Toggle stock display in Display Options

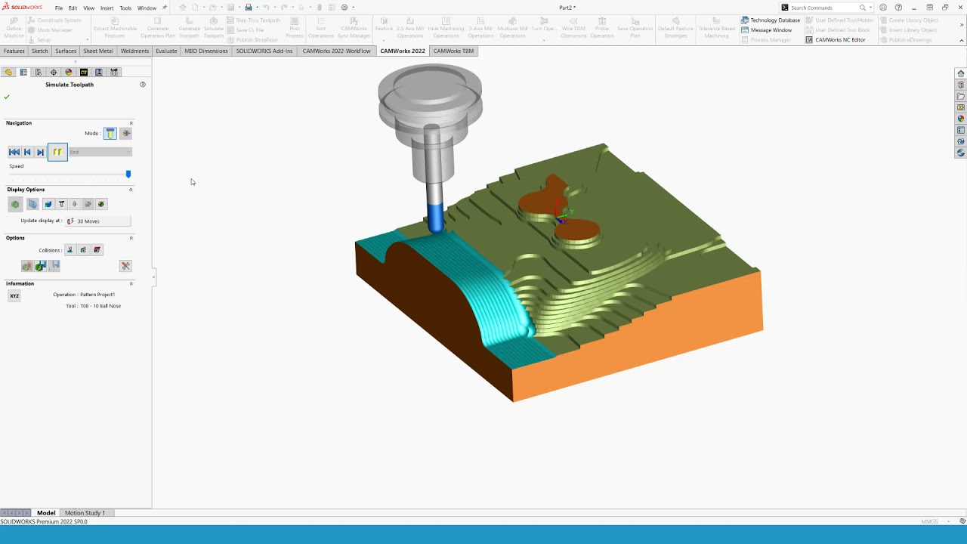click(15, 204)
